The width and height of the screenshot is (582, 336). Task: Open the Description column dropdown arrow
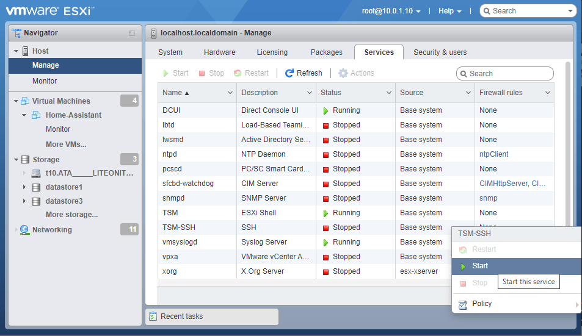click(x=310, y=93)
